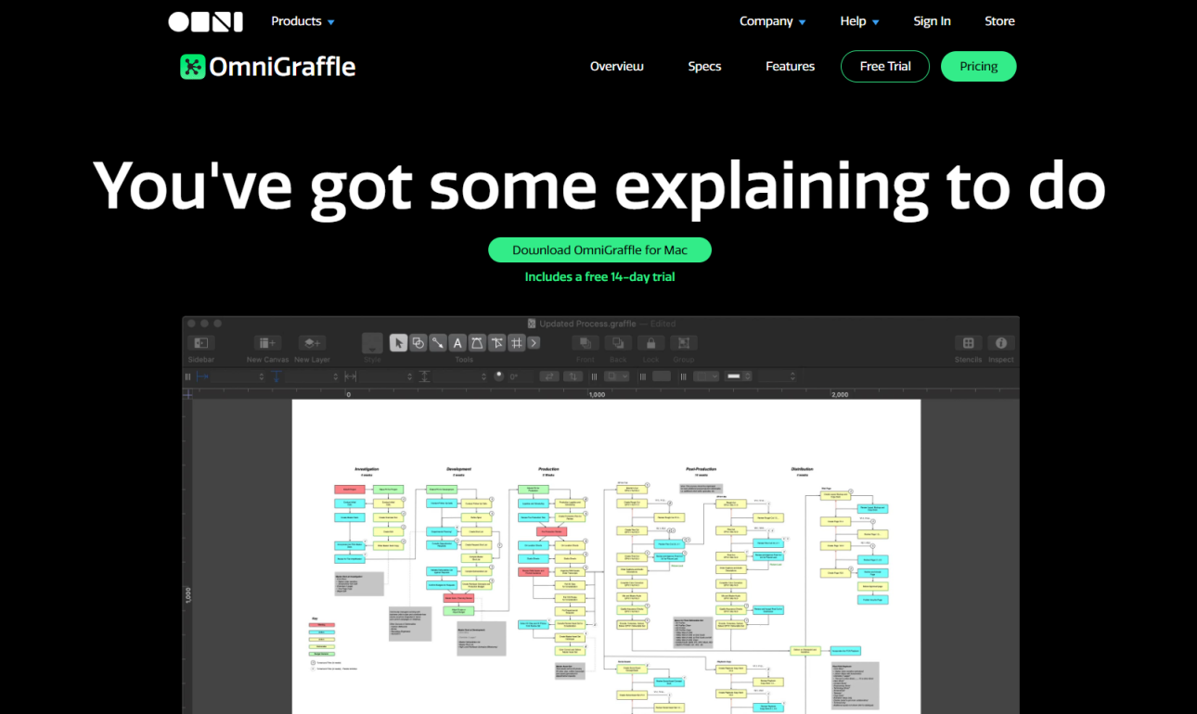This screenshot has height=714, width=1197.
Task: Expand the Products dropdown menu
Action: click(303, 21)
